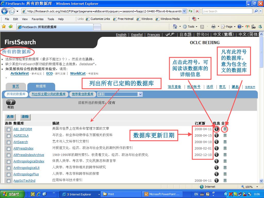Viewport: 264px width, 198px height.
Task: Open zoom level 100% dropdown arrow
Action: tap(257, 187)
